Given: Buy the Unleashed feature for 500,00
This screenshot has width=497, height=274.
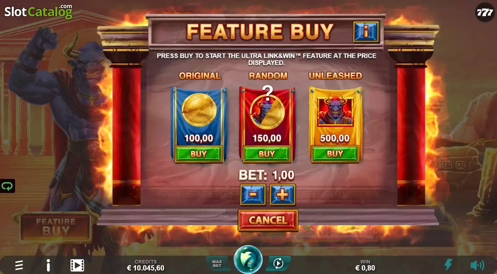Looking at the screenshot, I should coord(335,154).
